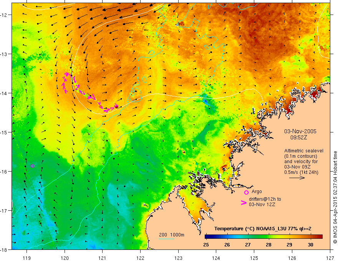Click colorbar tick label 27

click(x=248, y=245)
